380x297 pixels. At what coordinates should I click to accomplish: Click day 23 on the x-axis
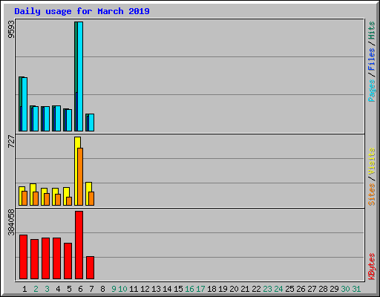point(267,289)
